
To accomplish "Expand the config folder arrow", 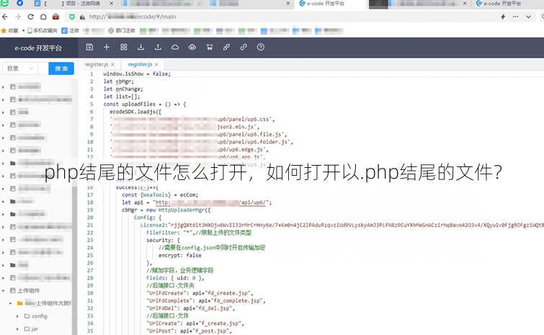I will (x=17, y=316).
